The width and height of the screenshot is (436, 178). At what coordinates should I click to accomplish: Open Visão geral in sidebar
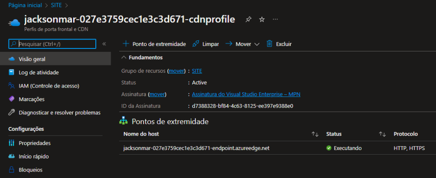pos(55,59)
